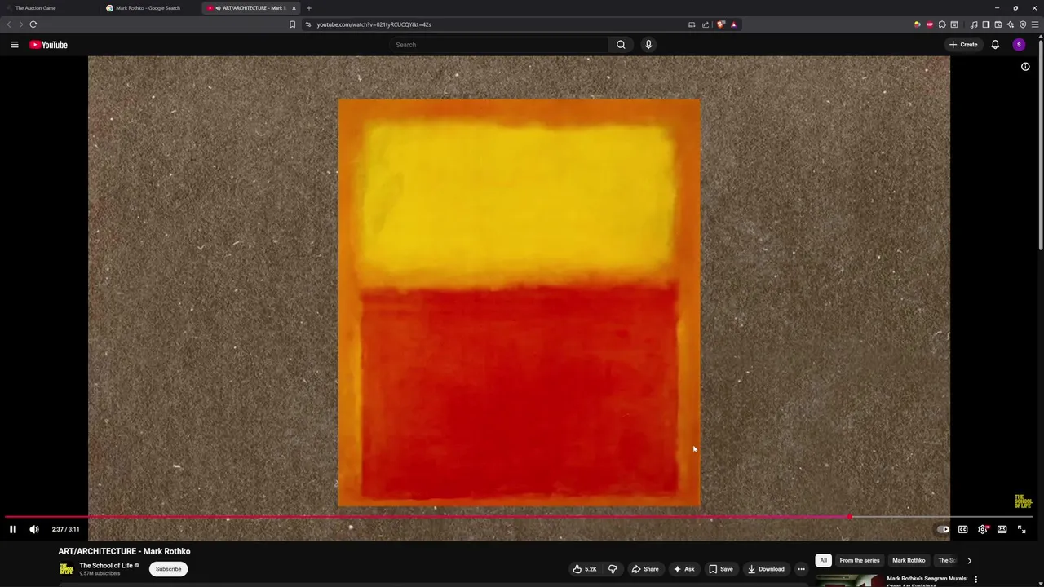Go back in browser history

[x=9, y=24]
